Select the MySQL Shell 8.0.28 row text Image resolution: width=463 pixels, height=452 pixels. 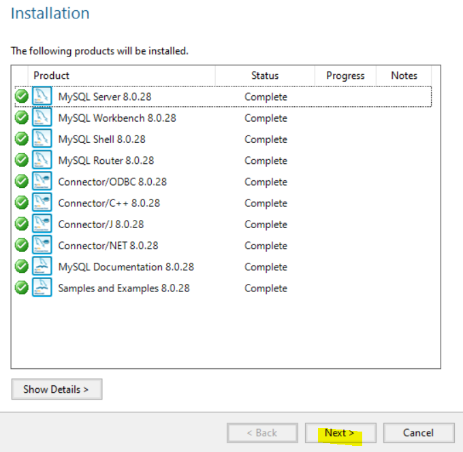click(102, 140)
